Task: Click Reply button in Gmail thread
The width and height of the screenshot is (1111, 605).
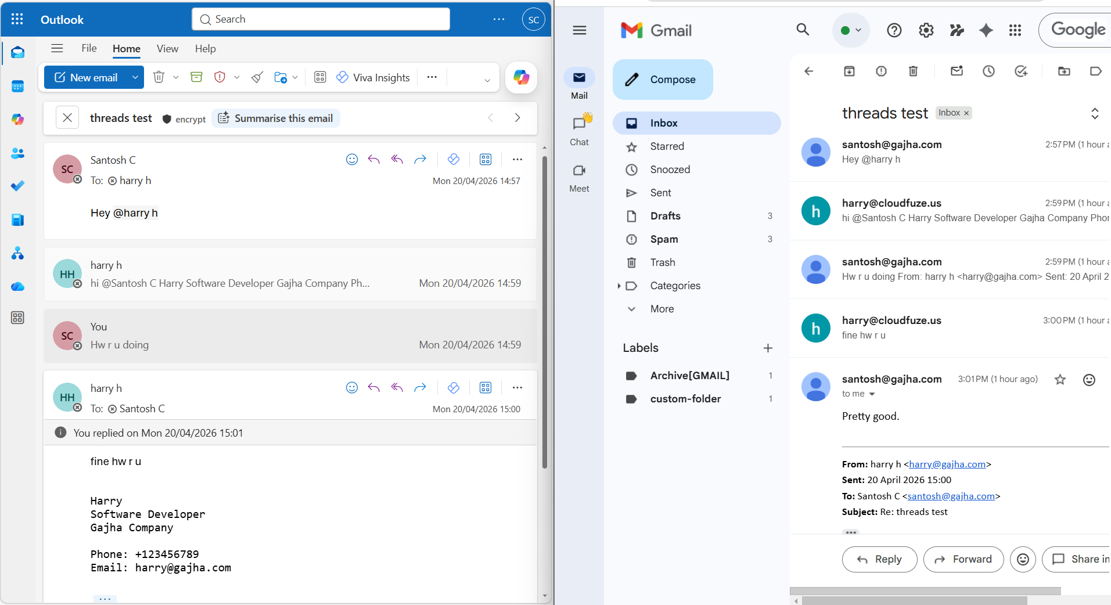Action: click(x=879, y=559)
